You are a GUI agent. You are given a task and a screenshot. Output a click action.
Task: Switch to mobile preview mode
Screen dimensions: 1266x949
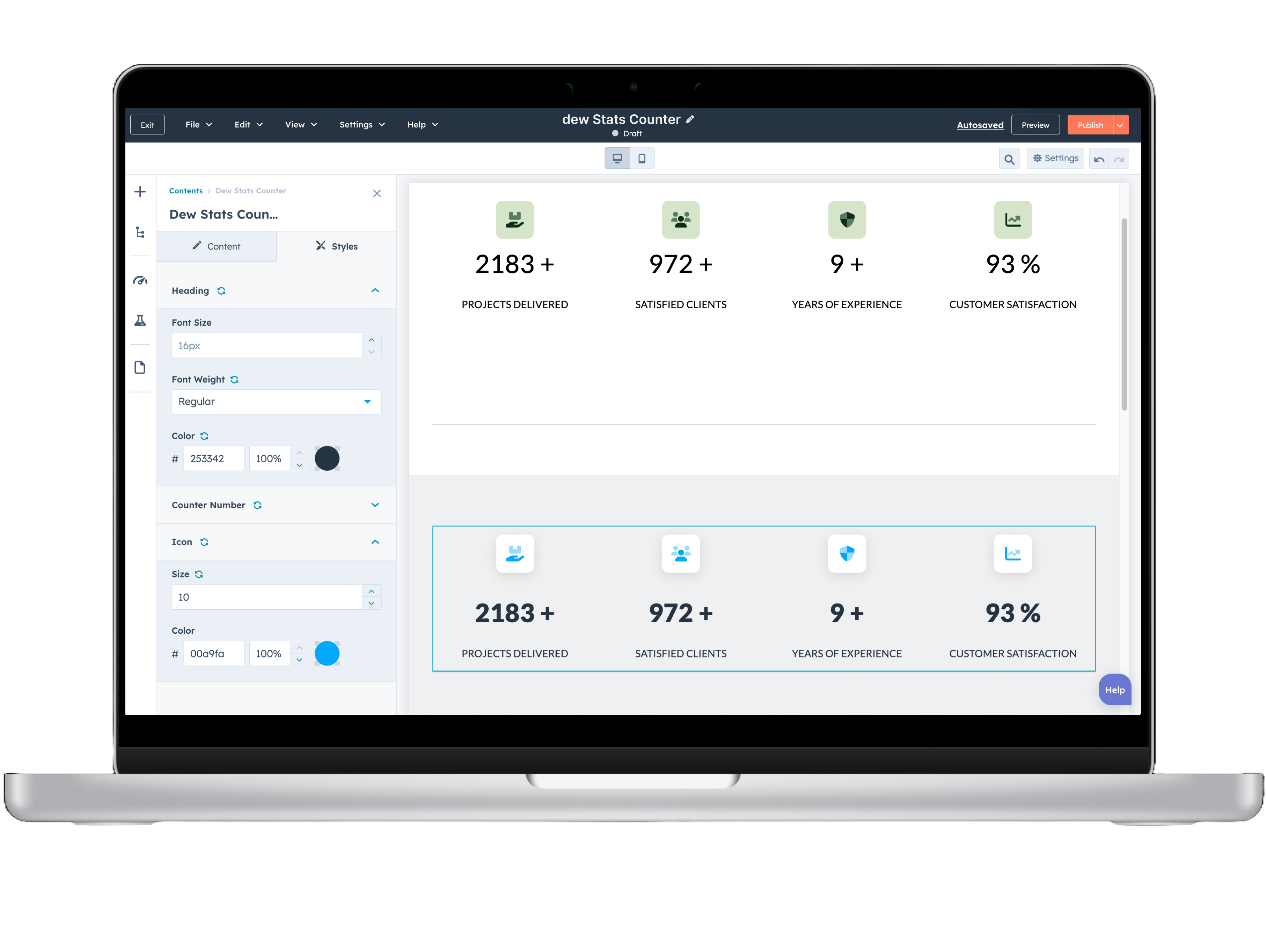(642, 159)
